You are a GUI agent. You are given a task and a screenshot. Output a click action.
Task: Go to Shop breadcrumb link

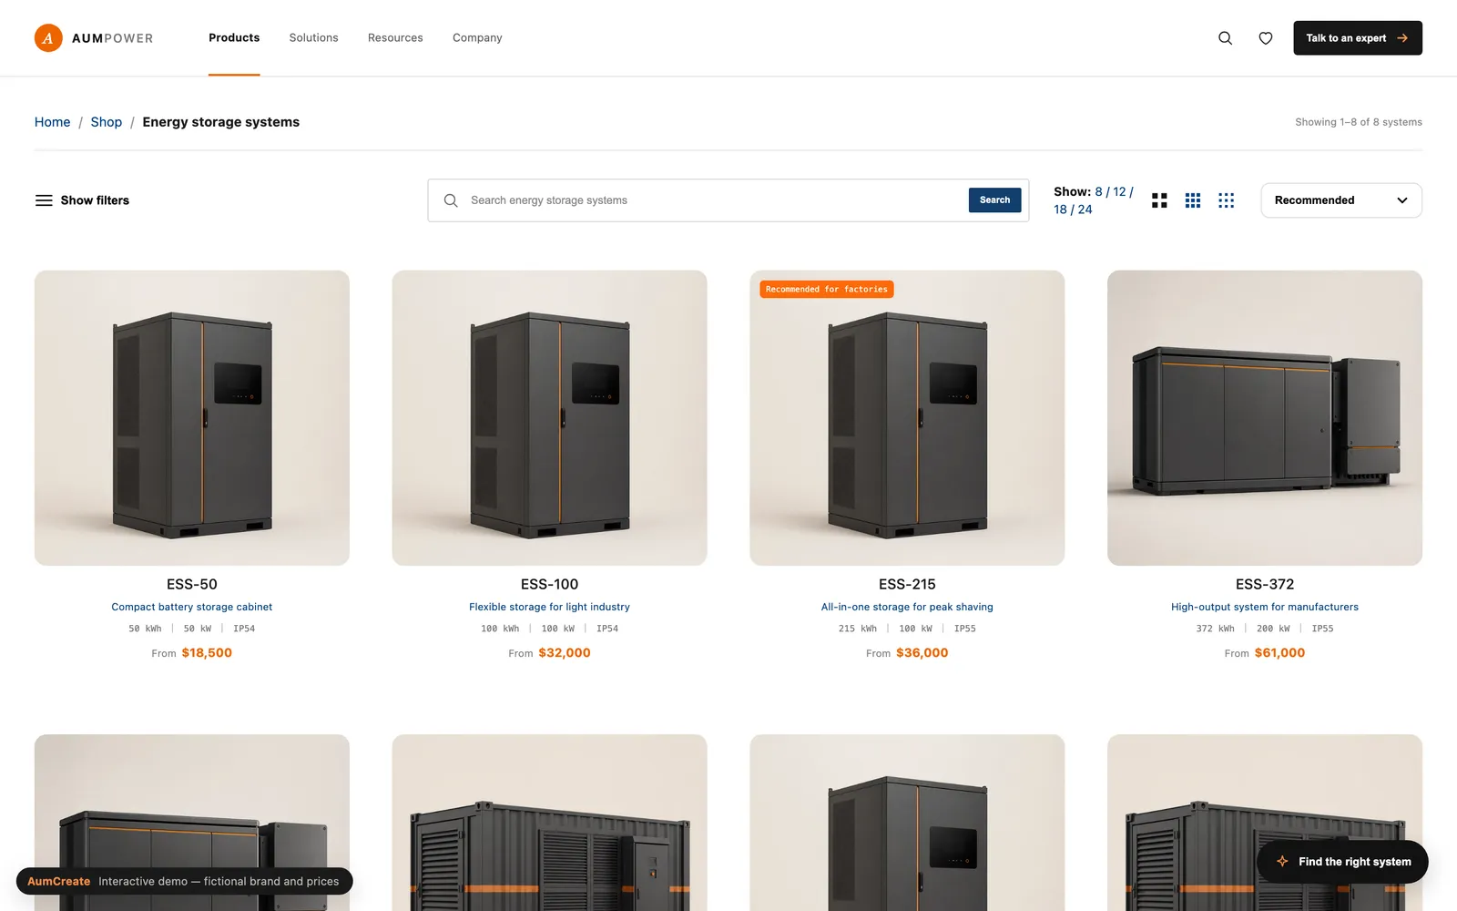point(107,122)
